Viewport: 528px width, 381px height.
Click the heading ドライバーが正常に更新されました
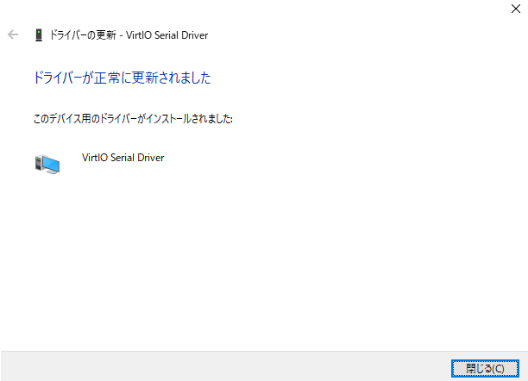click(122, 78)
